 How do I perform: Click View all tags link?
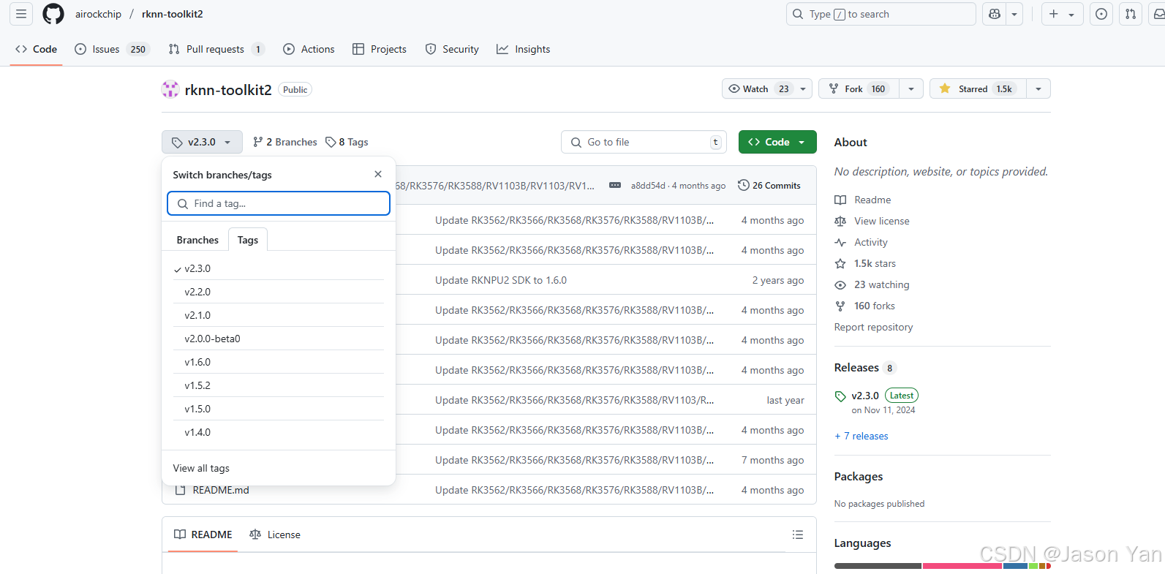coord(201,468)
